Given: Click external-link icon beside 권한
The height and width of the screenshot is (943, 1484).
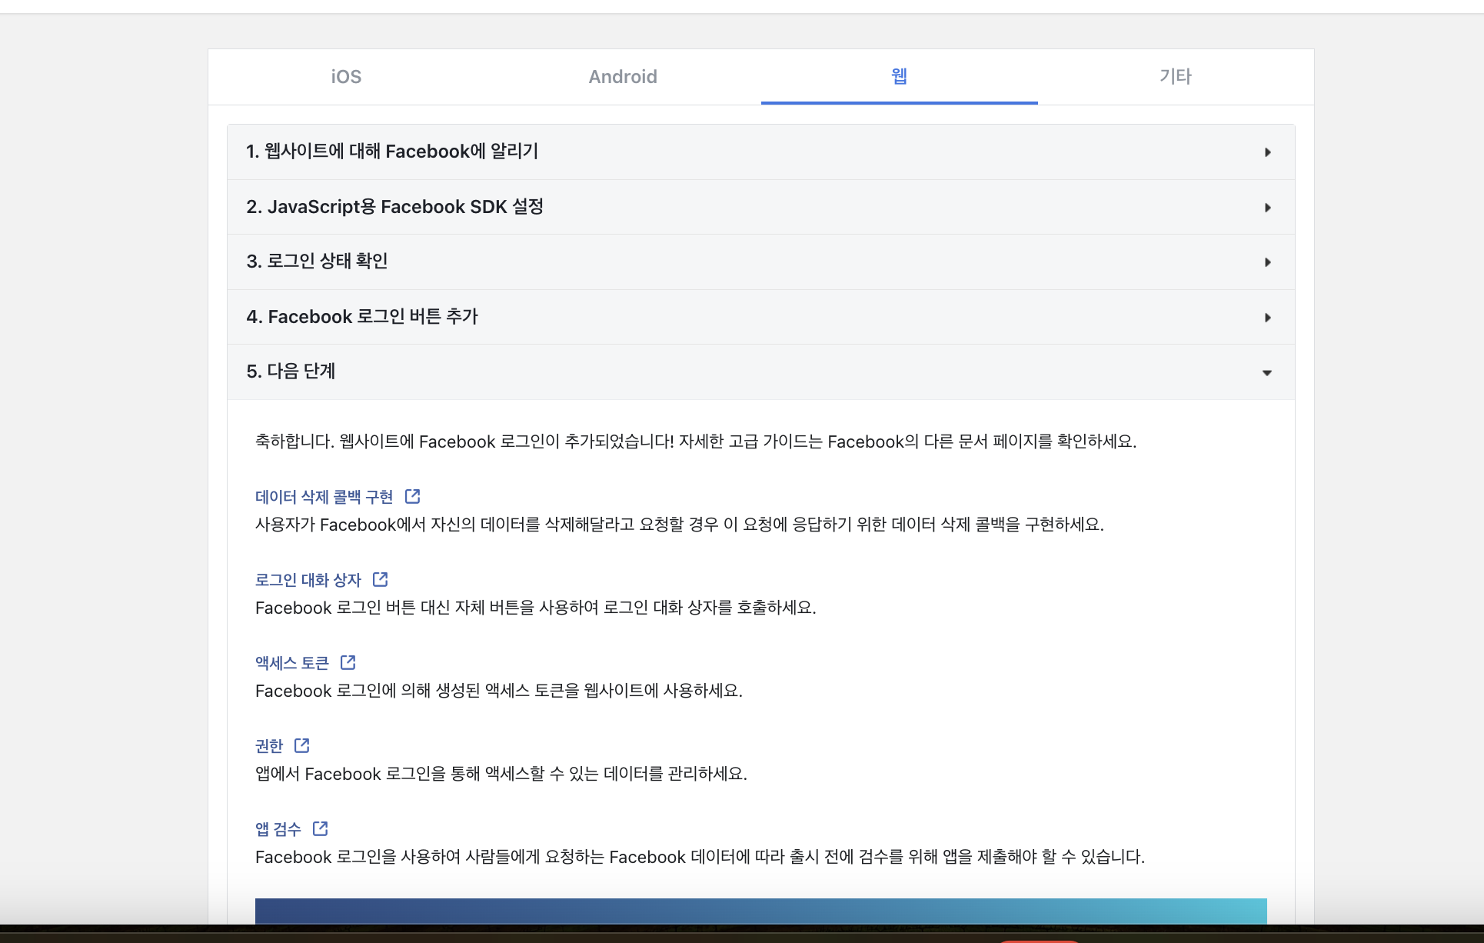Looking at the screenshot, I should pos(302,745).
